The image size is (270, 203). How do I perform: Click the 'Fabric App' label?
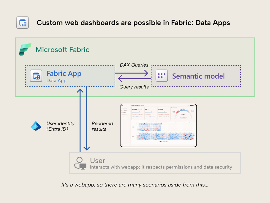pyautogui.click(x=64, y=73)
